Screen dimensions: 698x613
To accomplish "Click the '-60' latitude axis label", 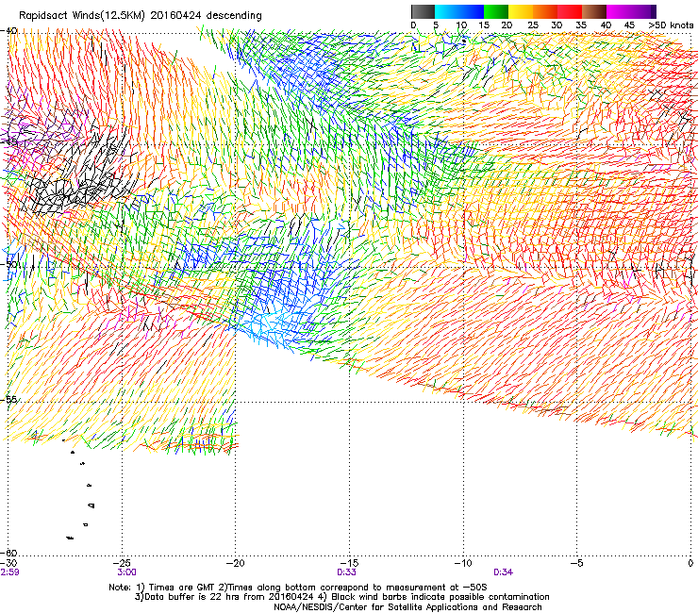I will click(8, 553).
